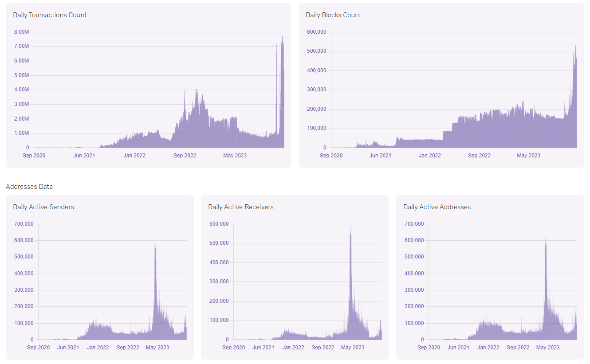The height and width of the screenshot is (364, 590).
Task: Click 100,000 label on Daily Active Receivers chart
Action: click(x=219, y=320)
